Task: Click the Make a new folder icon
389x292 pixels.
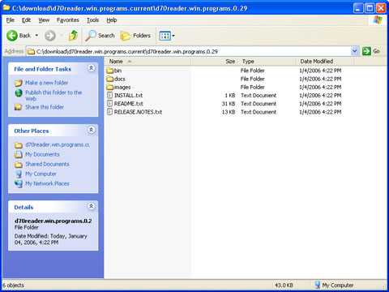Action: click(x=19, y=83)
